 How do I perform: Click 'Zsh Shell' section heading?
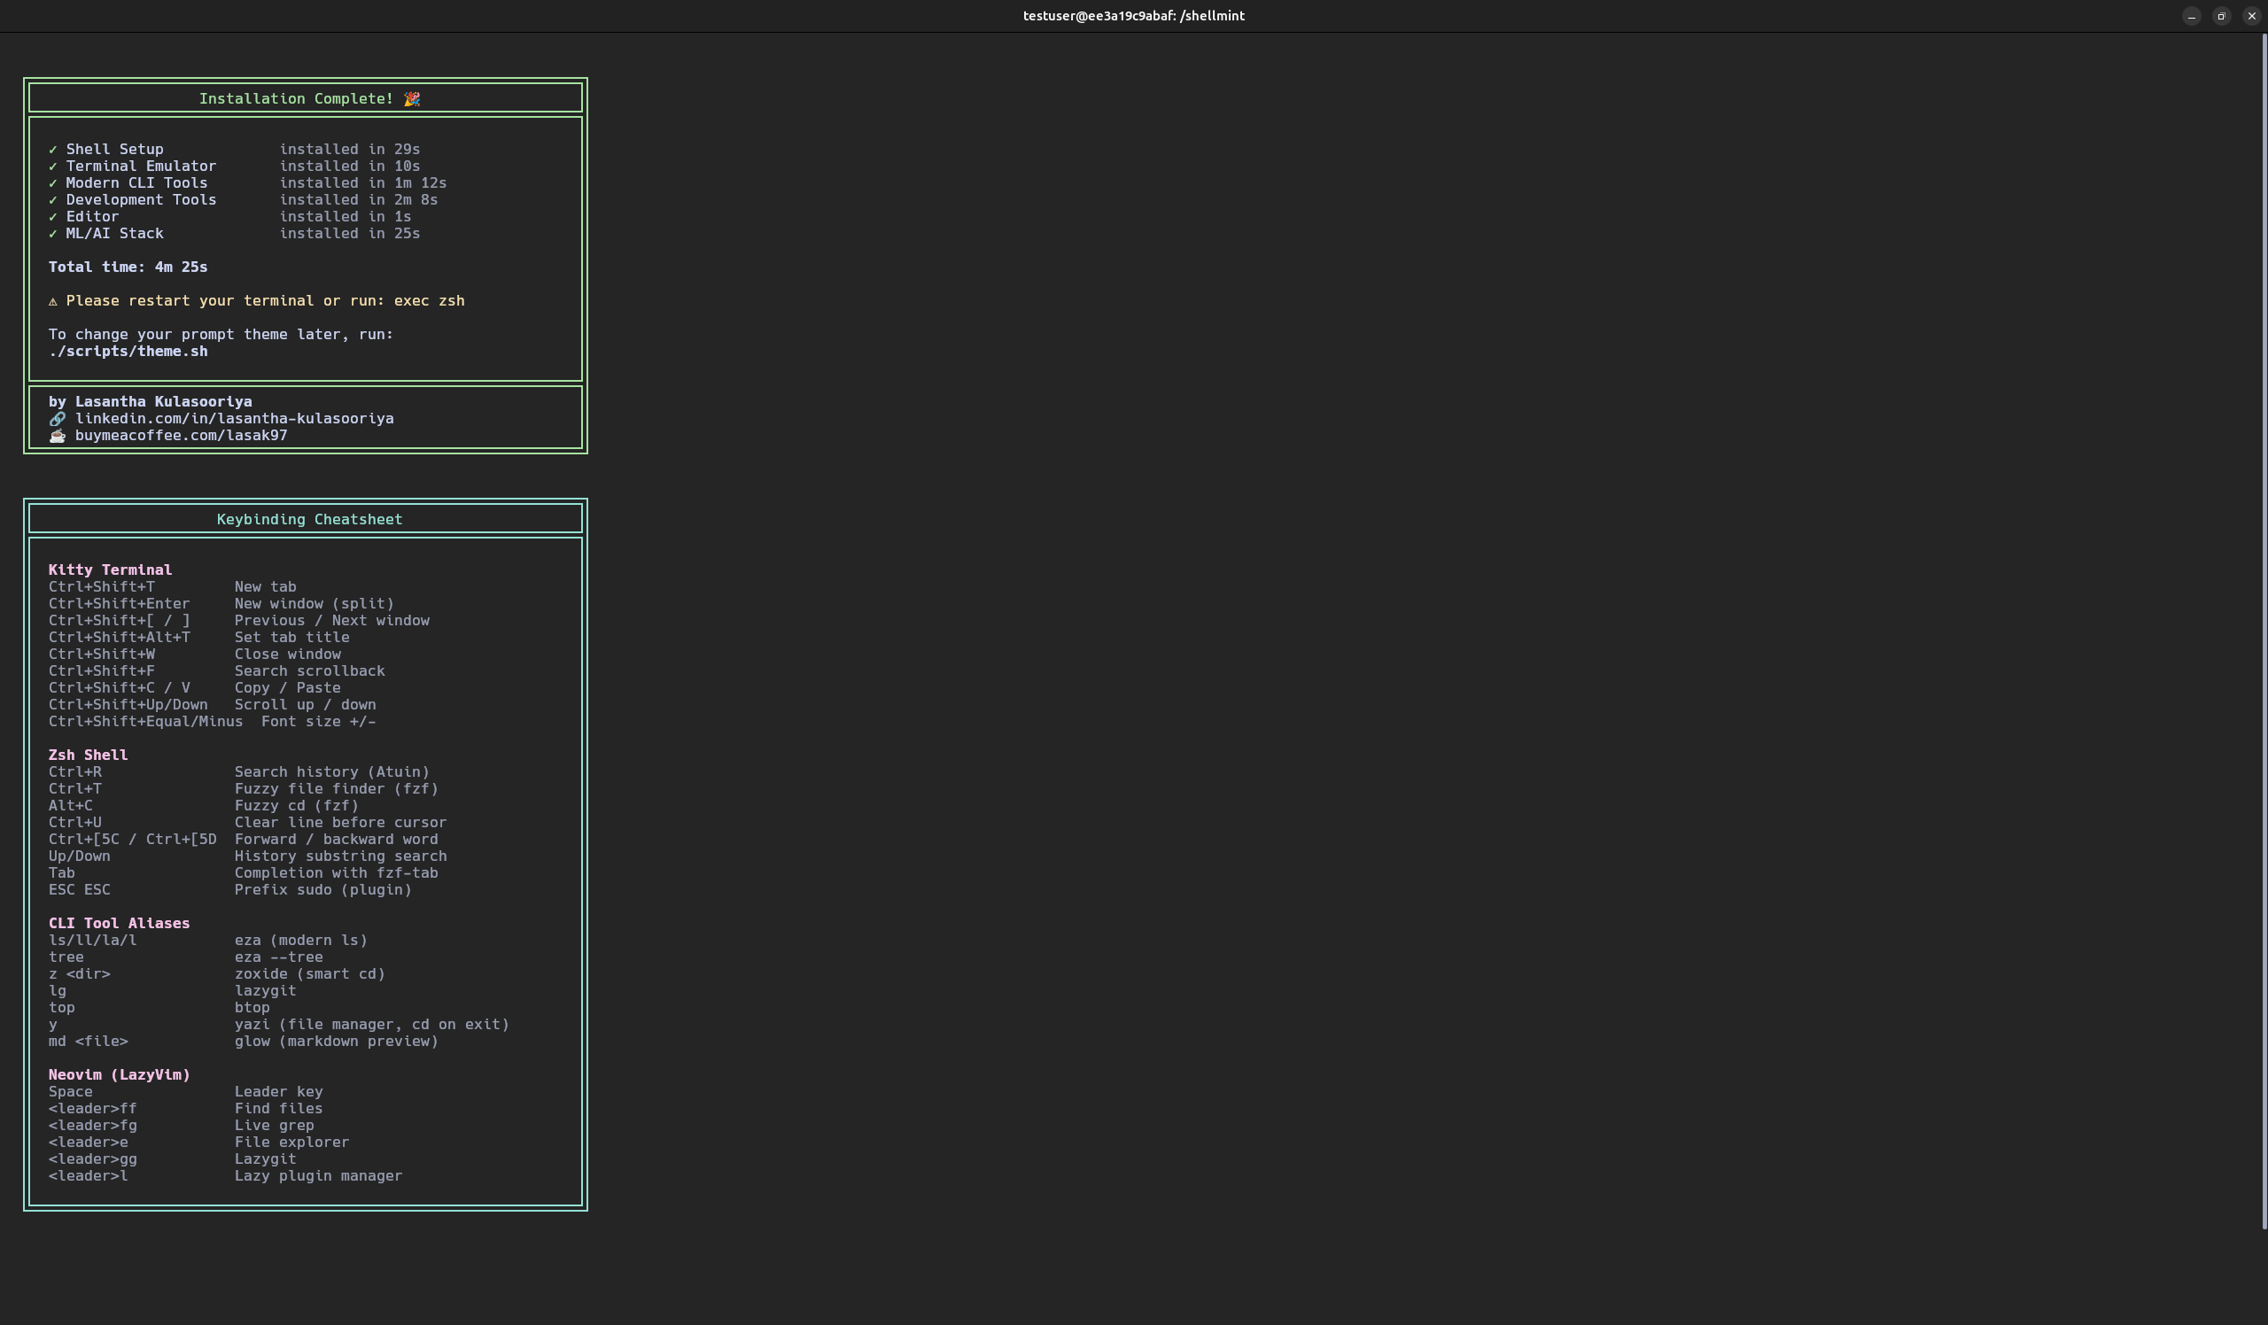coord(89,755)
